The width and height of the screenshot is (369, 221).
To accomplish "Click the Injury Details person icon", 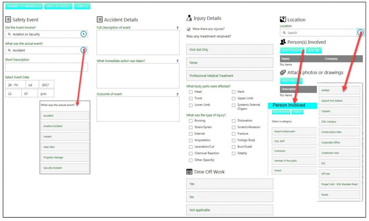I will 189,18.
